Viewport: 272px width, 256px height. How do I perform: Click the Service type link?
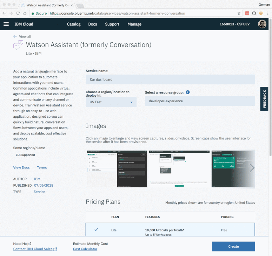click(x=39, y=192)
